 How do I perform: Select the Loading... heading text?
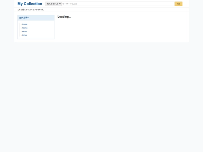64,17
